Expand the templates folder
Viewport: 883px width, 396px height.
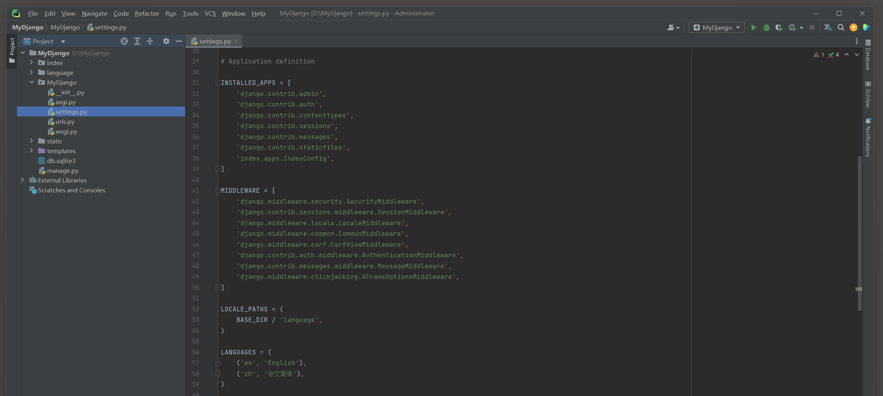click(31, 151)
